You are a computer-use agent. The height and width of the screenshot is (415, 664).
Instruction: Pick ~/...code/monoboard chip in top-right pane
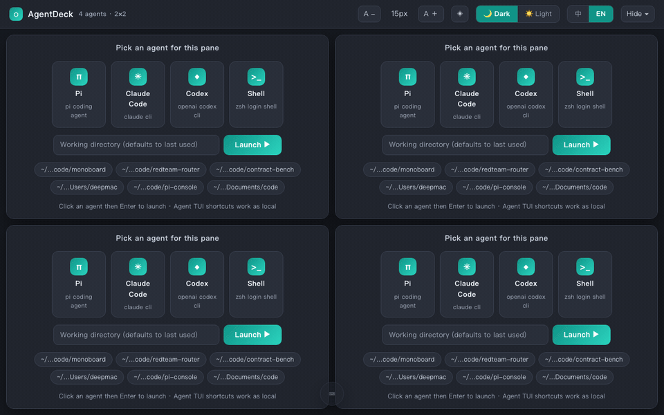[x=403, y=169]
